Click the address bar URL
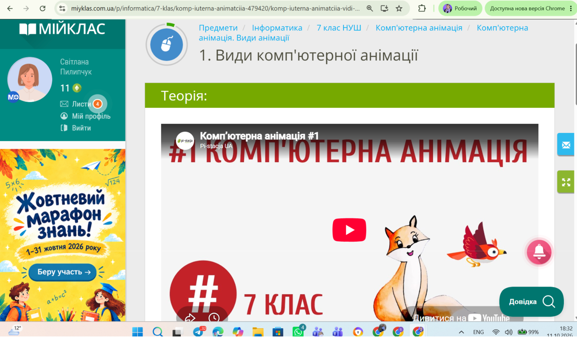577x337 pixels. click(215, 8)
